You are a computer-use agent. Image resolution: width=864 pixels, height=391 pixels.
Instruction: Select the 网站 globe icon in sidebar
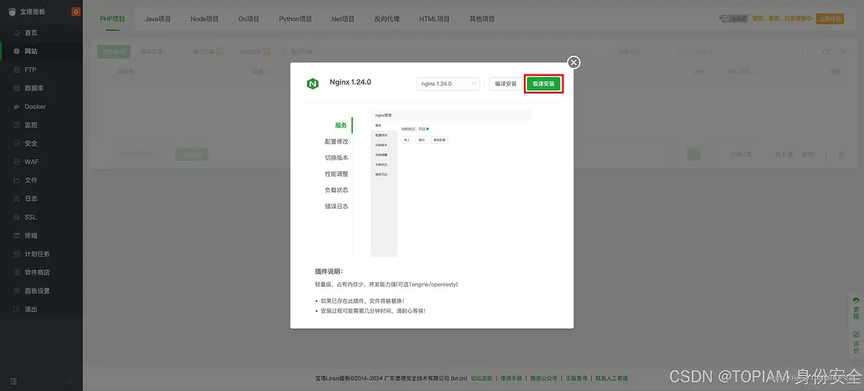click(x=16, y=51)
